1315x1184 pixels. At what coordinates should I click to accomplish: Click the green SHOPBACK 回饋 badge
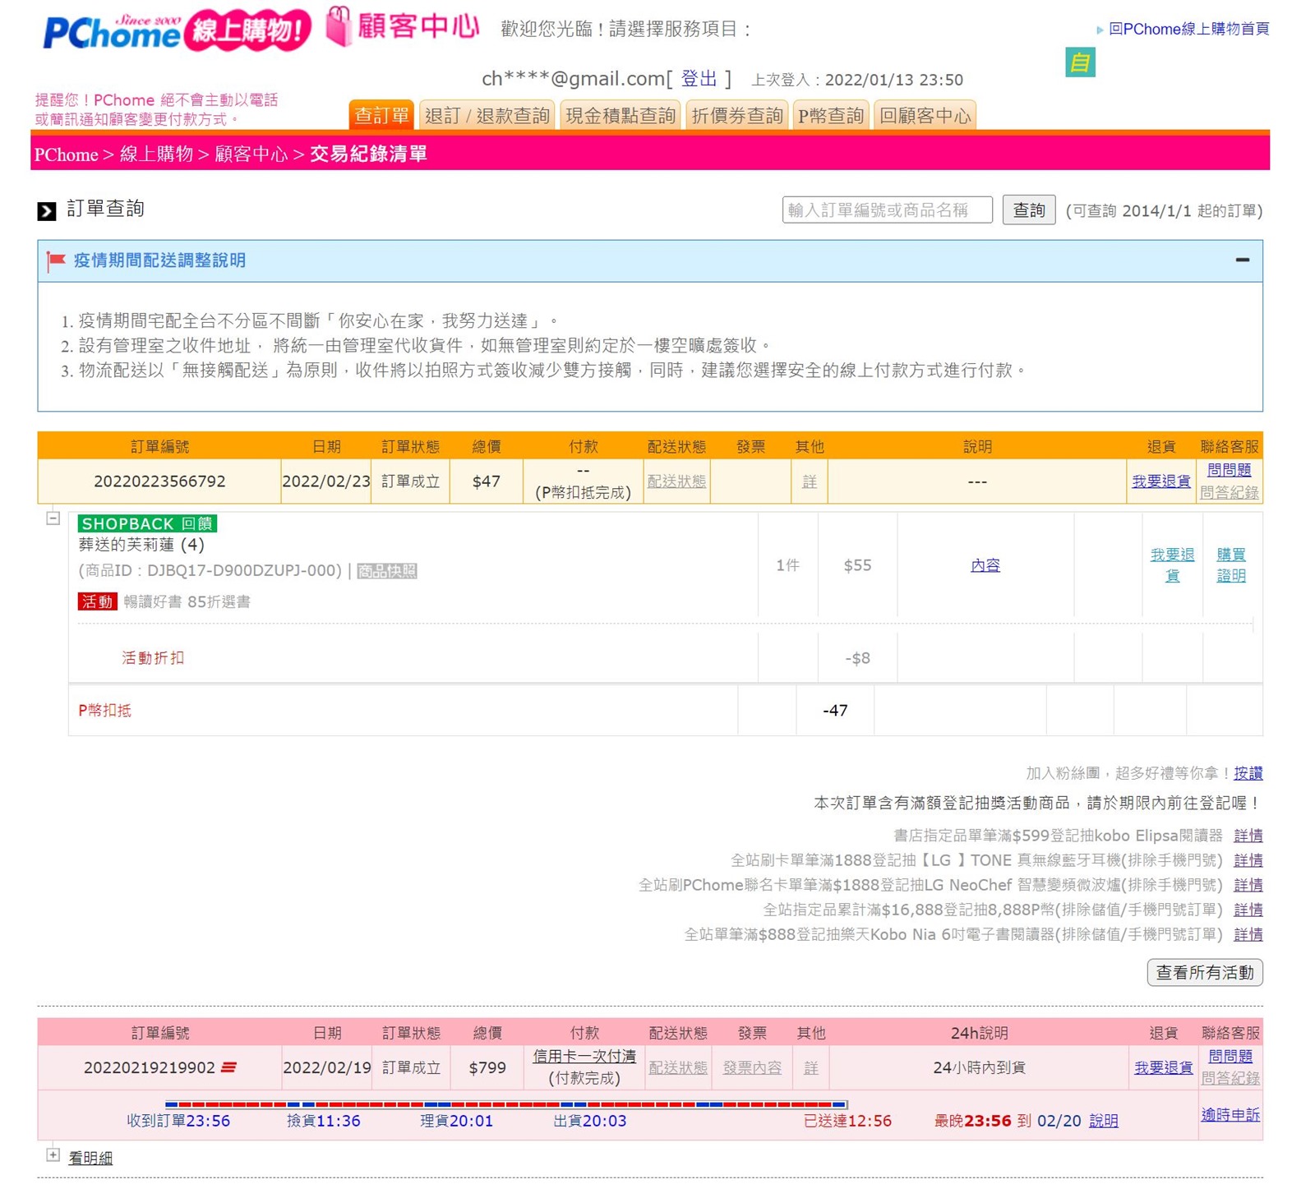pyautogui.click(x=147, y=523)
